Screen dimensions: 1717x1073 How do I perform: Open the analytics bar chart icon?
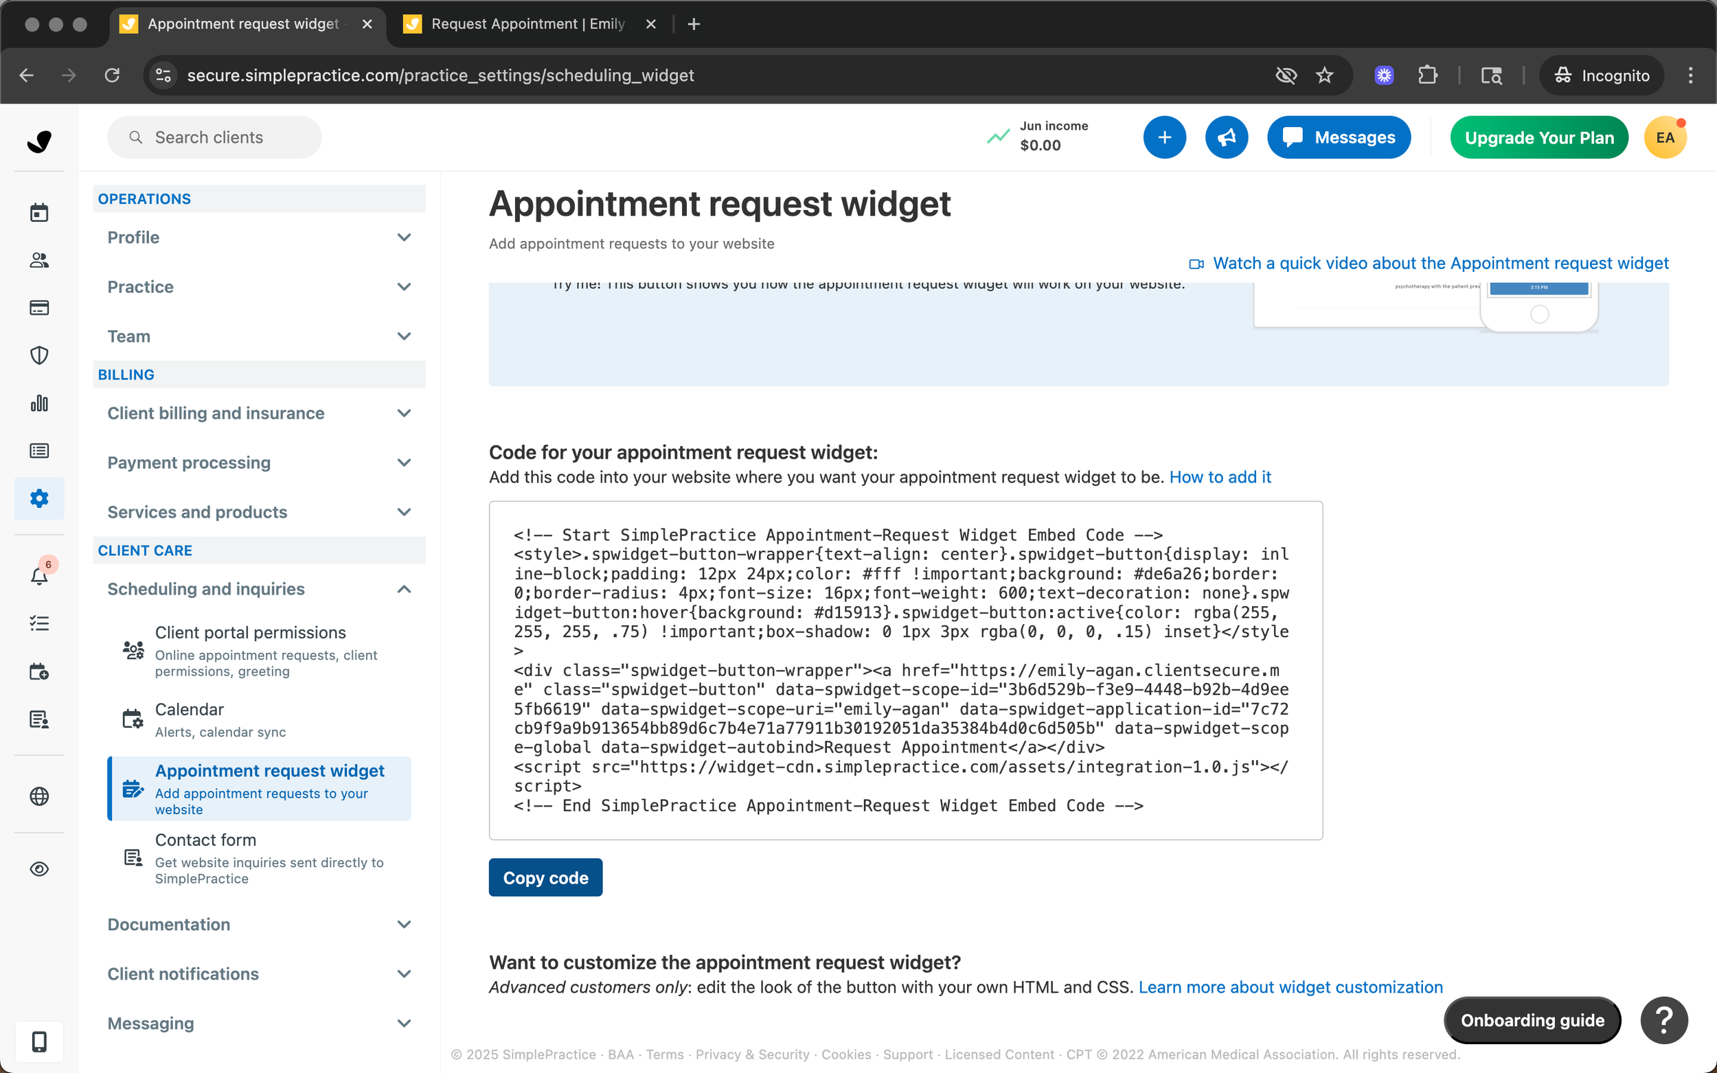[x=39, y=403]
